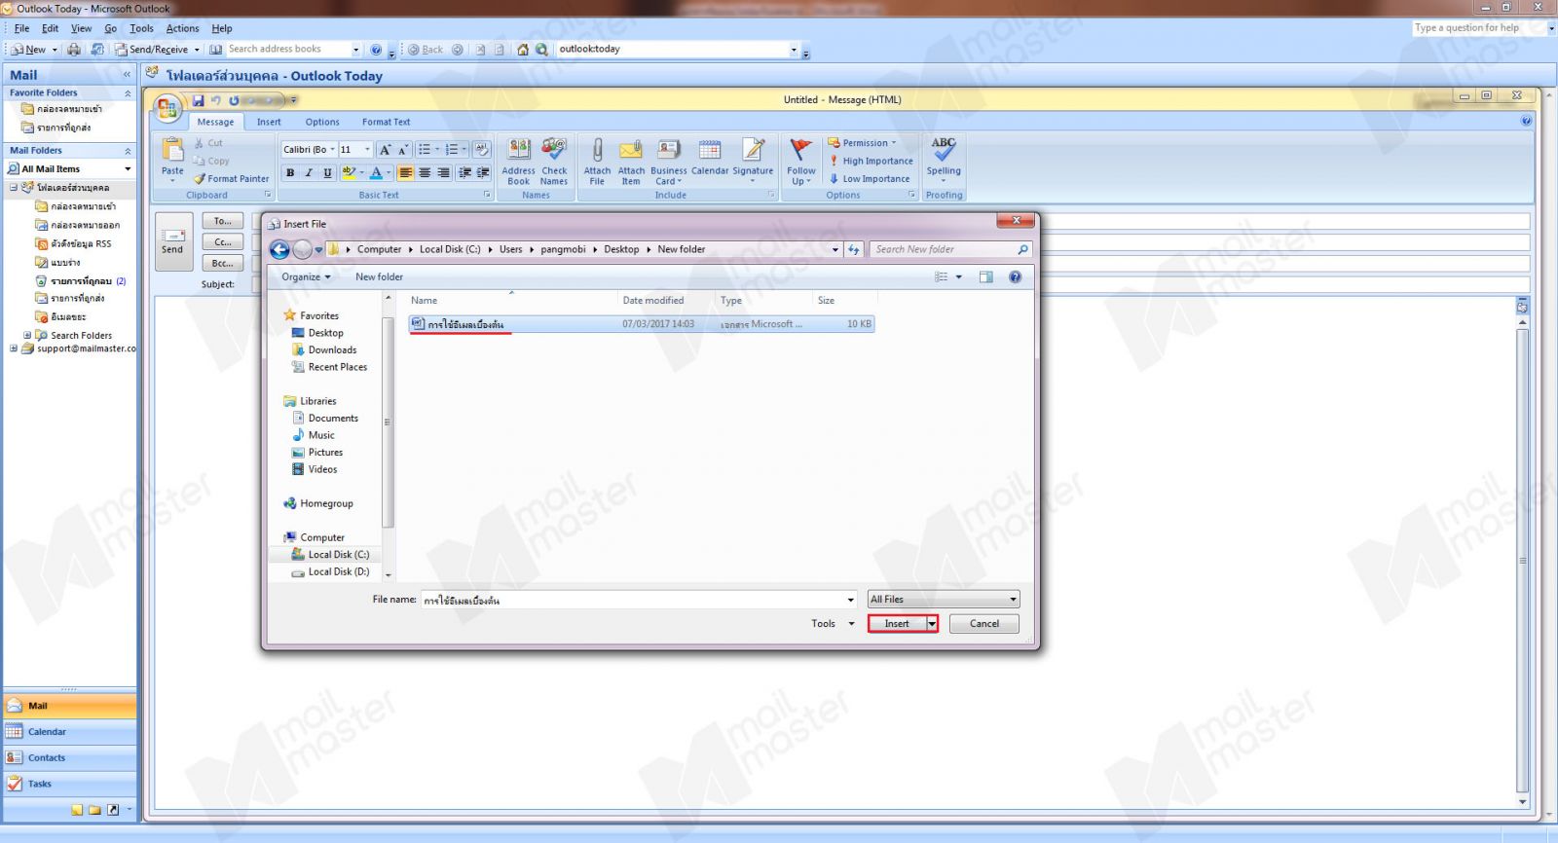
Task: Select the file dated 07/03/2017 14:03
Action: [x=642, y=324]
